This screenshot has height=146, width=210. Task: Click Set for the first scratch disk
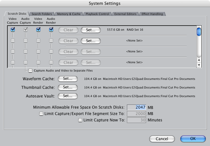(90, 30)
